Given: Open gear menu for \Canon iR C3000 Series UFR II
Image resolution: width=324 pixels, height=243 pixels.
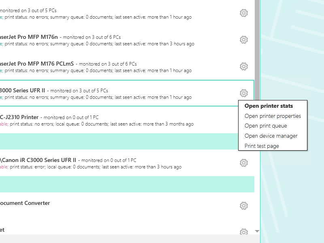Looking at the screenshot, I should [244, 163].
